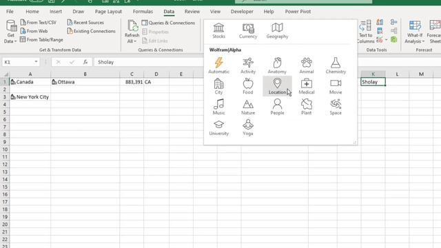Switch to the Power Pivot tab
This screenshot has width=441, height=248.
pyautogui.click(x=298, y=12)
